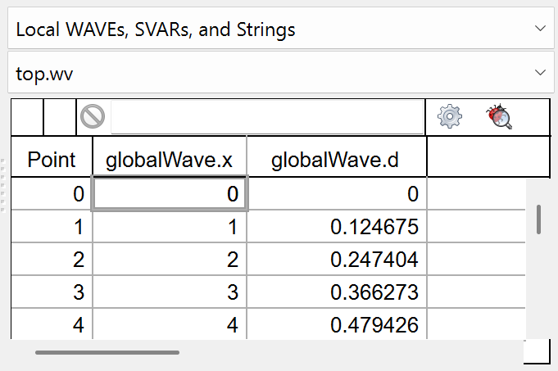Click the cancel entry prohibition icon
558x371 pixels.
(x=93, y=118)
